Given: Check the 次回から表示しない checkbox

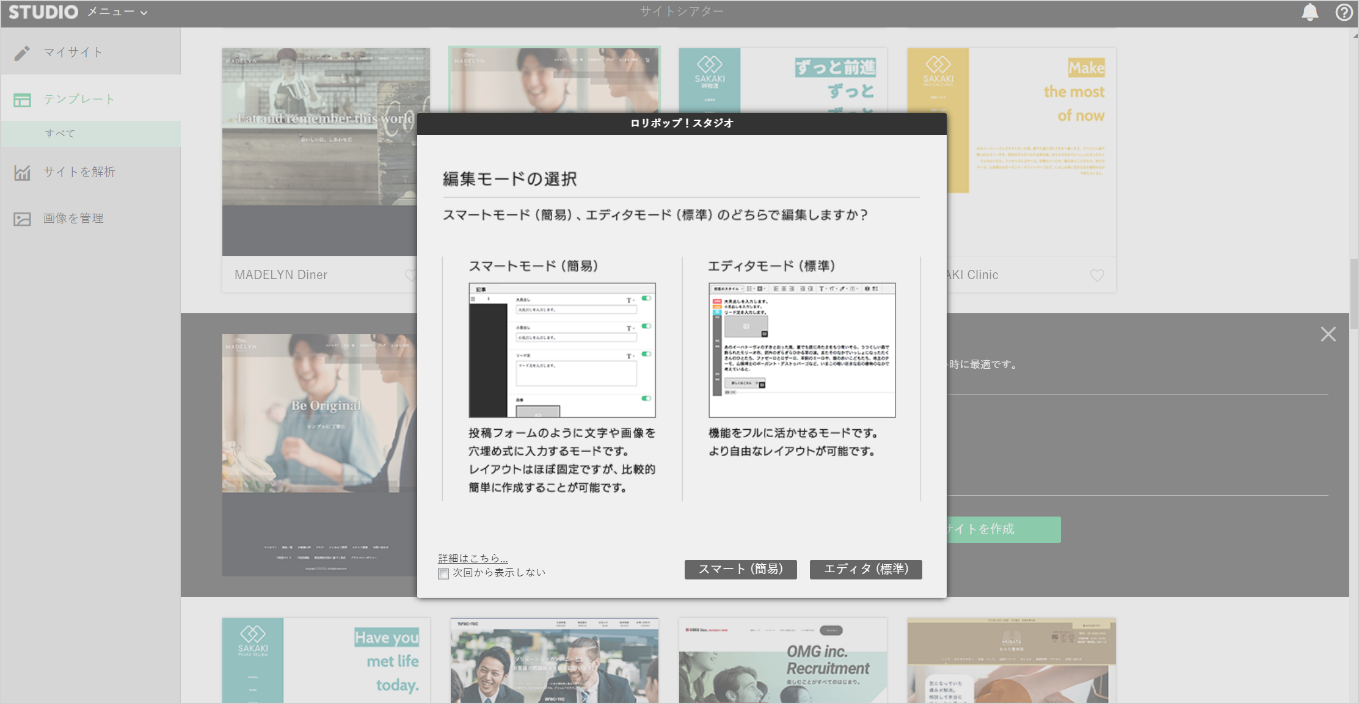Looking at the screenshot, I should [443, 573].
